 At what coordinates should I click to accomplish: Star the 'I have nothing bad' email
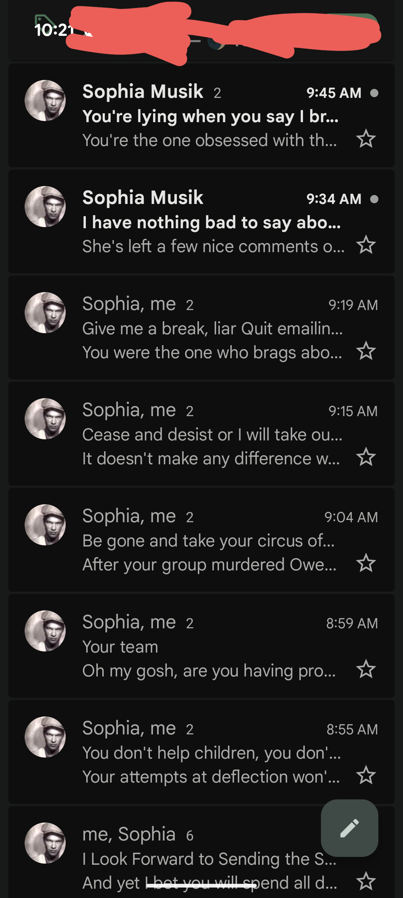click(366, 245)
